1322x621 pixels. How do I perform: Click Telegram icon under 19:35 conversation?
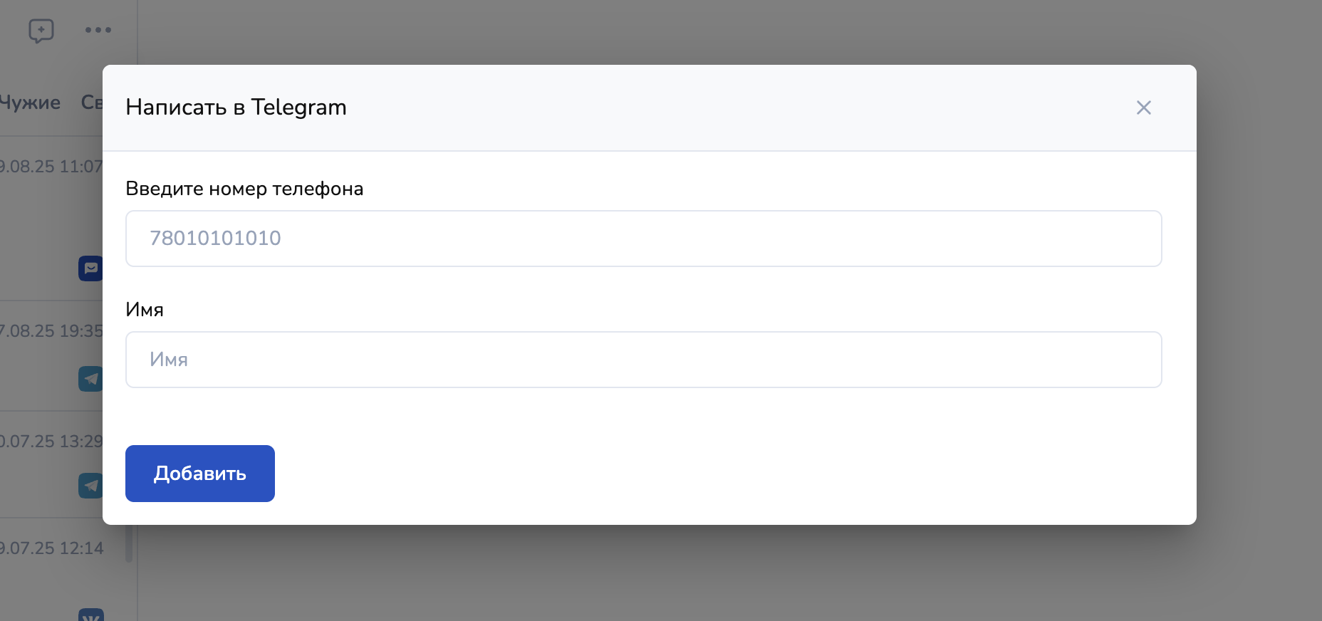[x=90, y=379]
